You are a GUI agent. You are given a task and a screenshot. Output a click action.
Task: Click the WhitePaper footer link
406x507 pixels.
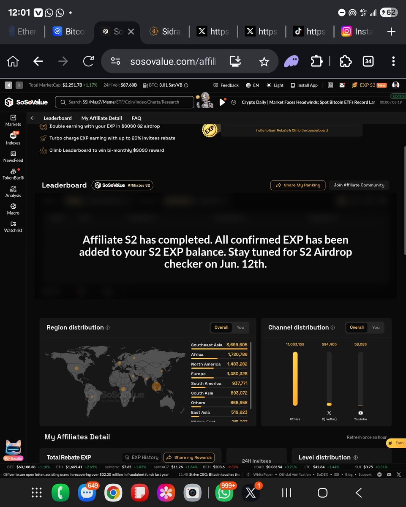point(263,474)
